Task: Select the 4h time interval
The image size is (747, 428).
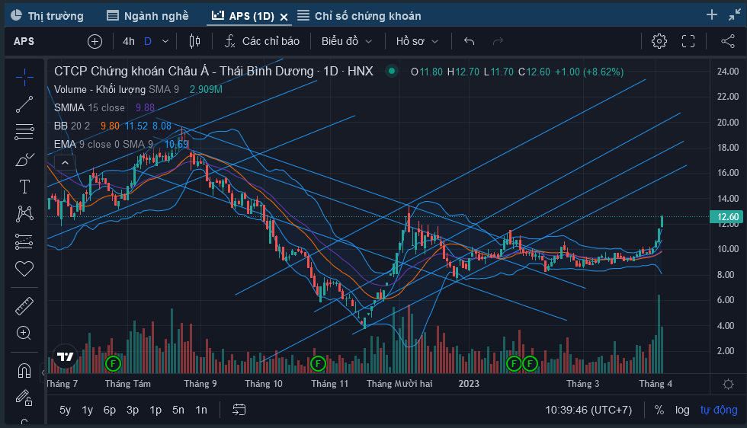Action: click(x=129, y=41)
